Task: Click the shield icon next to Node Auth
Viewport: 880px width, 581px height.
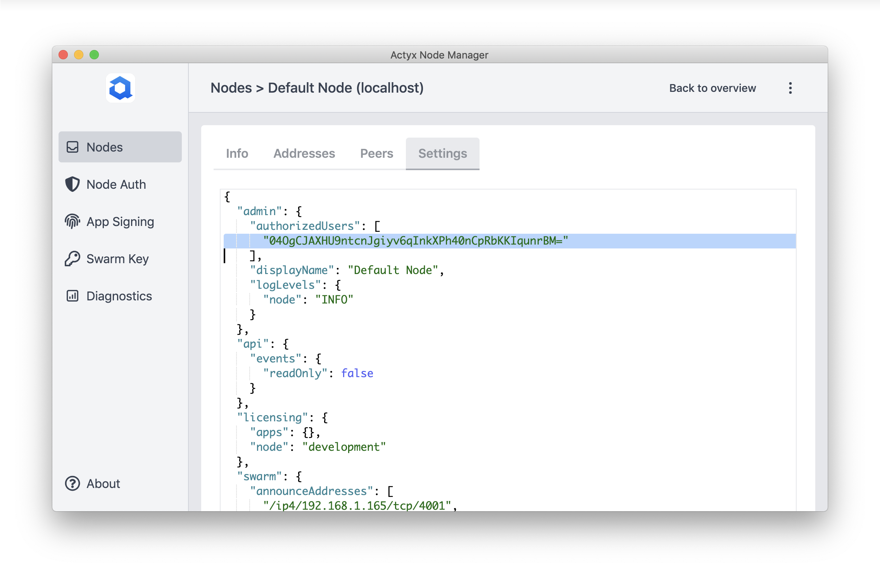Action: click(x=72, y=184)
